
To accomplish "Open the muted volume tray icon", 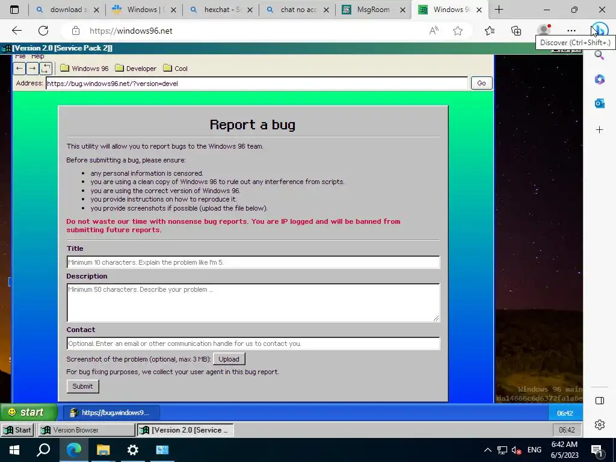I will [516, 450].
